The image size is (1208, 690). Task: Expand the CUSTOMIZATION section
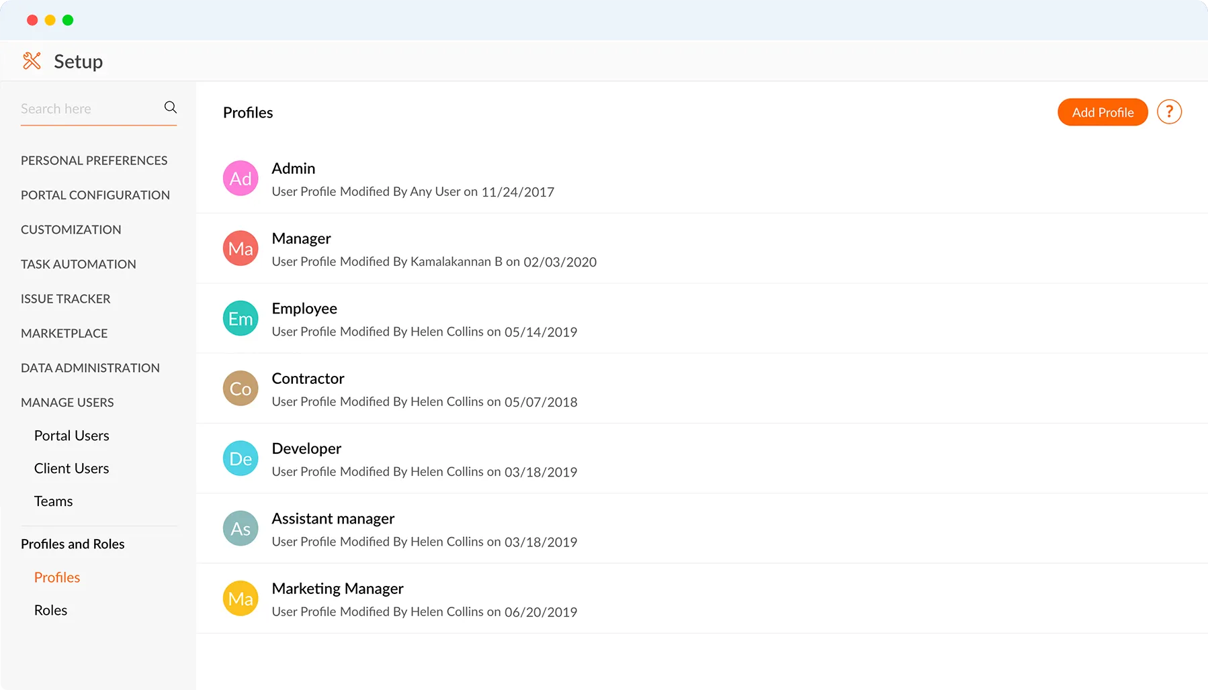coord(71,229)
